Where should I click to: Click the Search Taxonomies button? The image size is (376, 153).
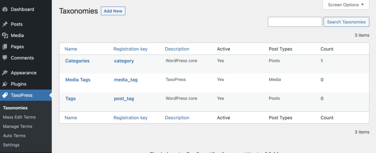pos(346,22)
